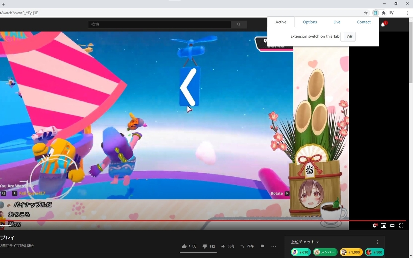The height and width of the screenshot is (258, 413).
Task: Switch to theater mode
Action: pyautogui.click(x=392, y=225)
